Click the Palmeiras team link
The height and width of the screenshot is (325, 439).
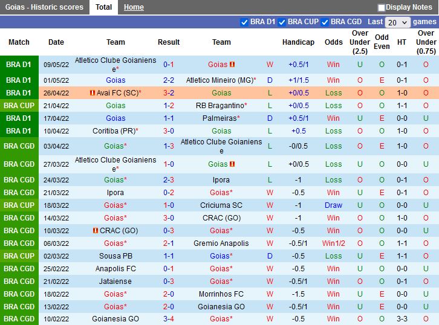(x=221, y=118)
